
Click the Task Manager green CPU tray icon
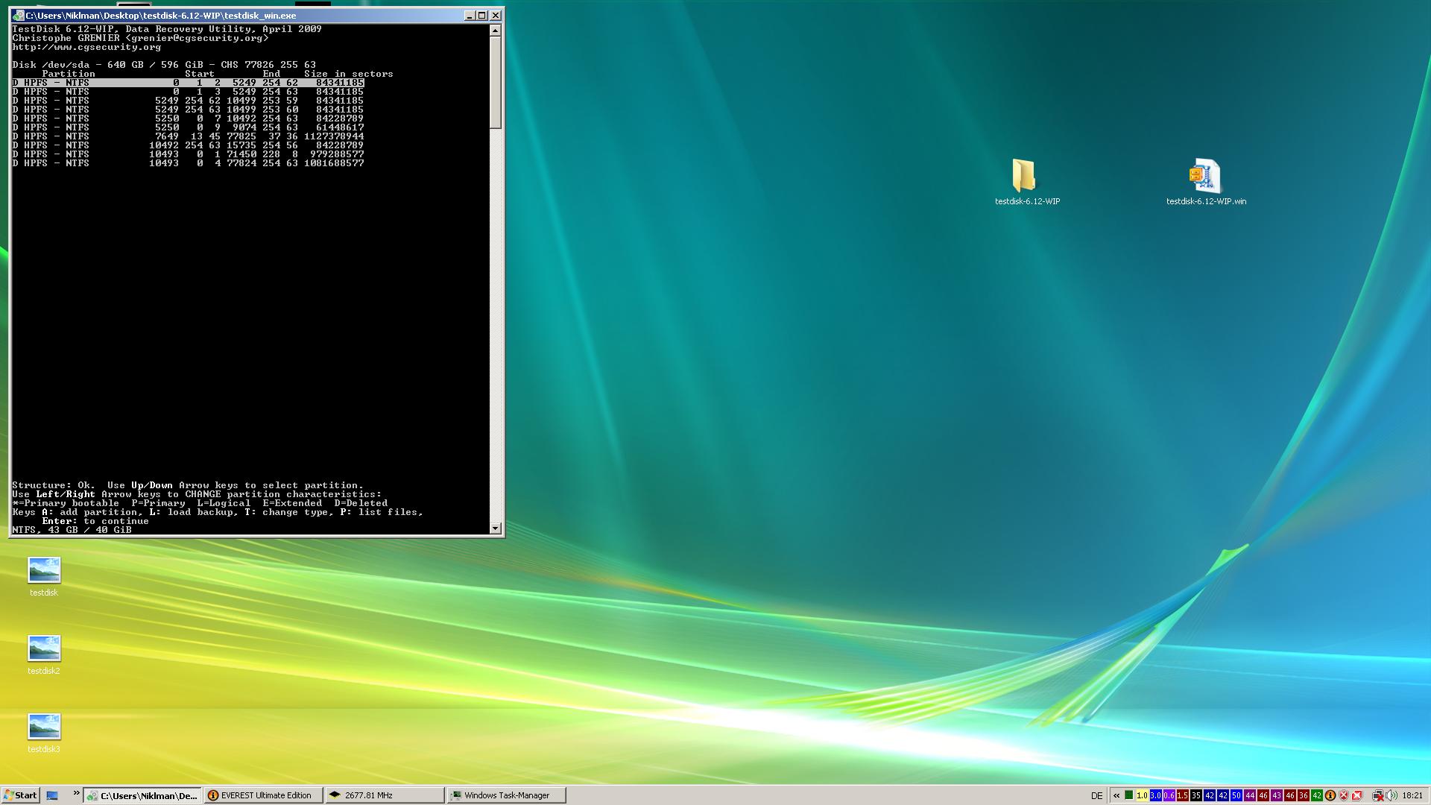coord(1129,795)
